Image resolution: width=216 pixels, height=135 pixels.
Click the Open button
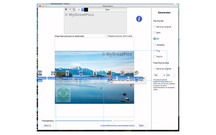(141, 125)
